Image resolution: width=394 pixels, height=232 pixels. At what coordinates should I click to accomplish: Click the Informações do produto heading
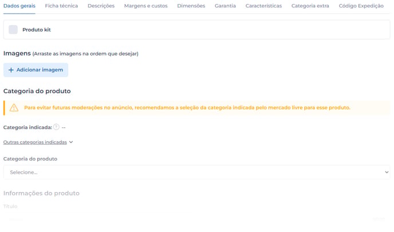click(41, 193)
